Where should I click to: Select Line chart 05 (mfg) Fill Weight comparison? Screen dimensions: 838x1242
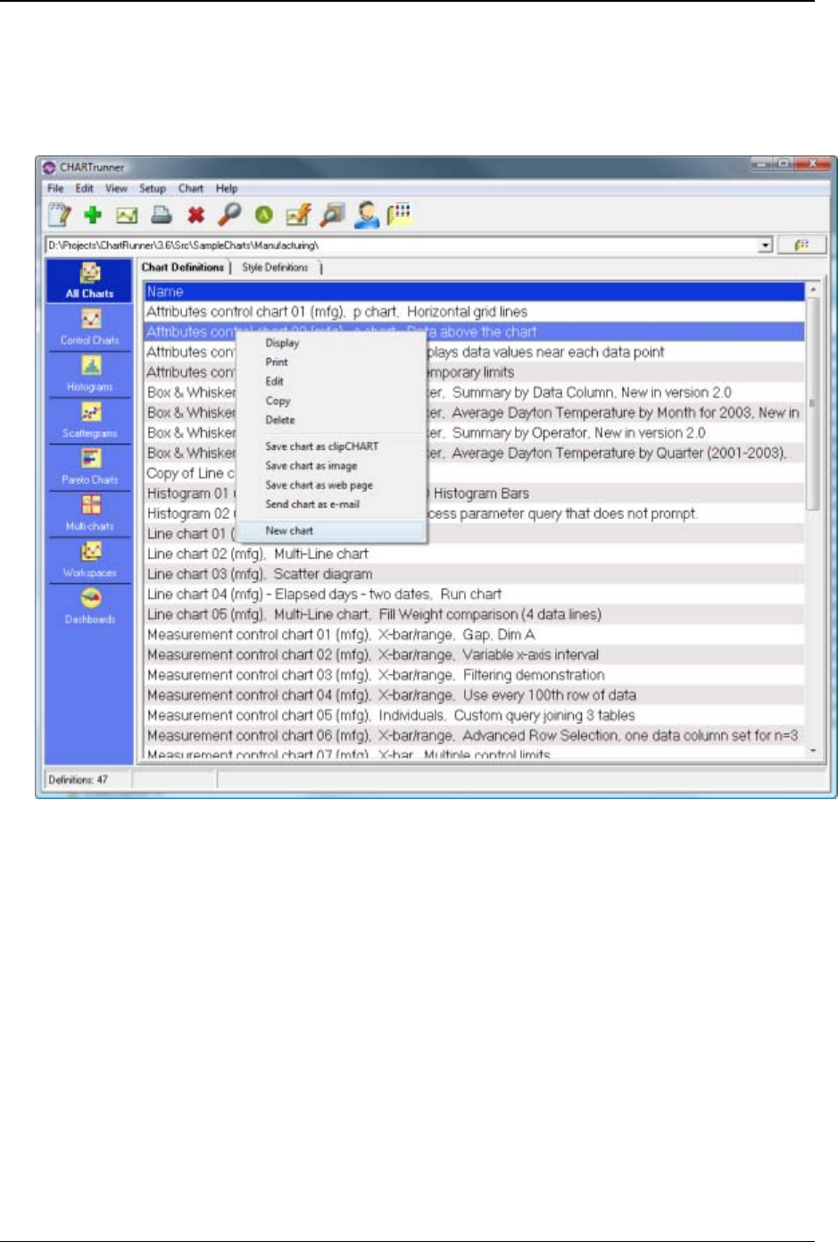click(474, 614)
